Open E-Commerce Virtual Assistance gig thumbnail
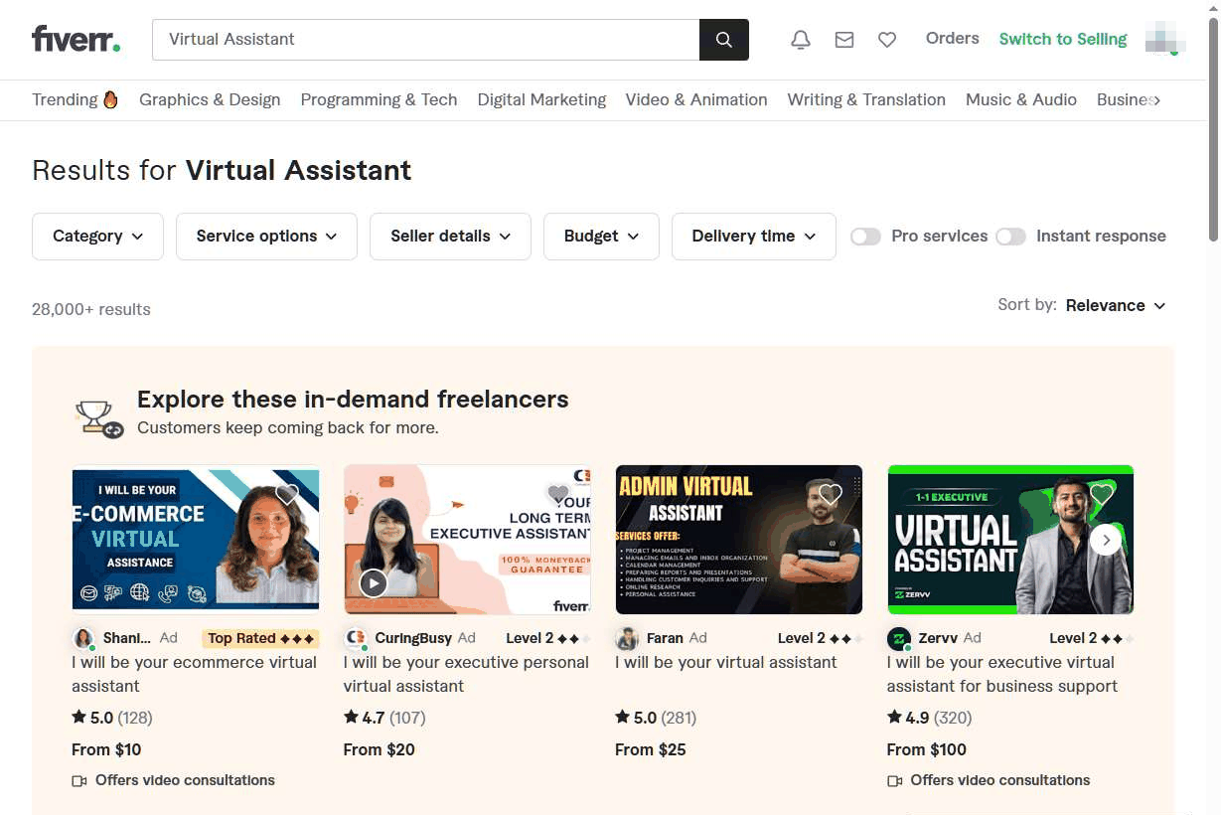1221x815 pixels. tap(196, 540)
